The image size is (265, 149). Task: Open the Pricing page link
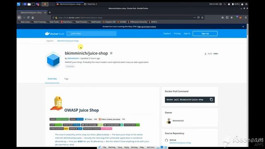tap(177, 34)
